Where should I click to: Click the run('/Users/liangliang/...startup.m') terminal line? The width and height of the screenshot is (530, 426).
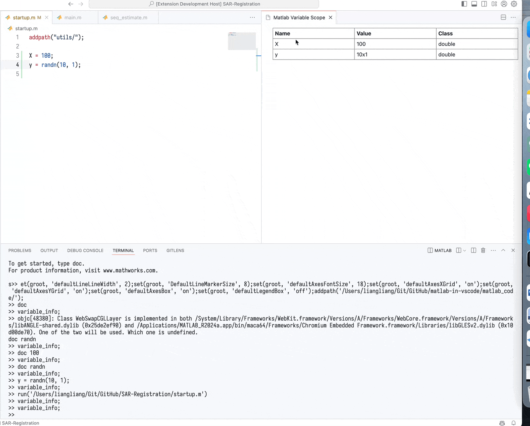click(x=108, y=394)
